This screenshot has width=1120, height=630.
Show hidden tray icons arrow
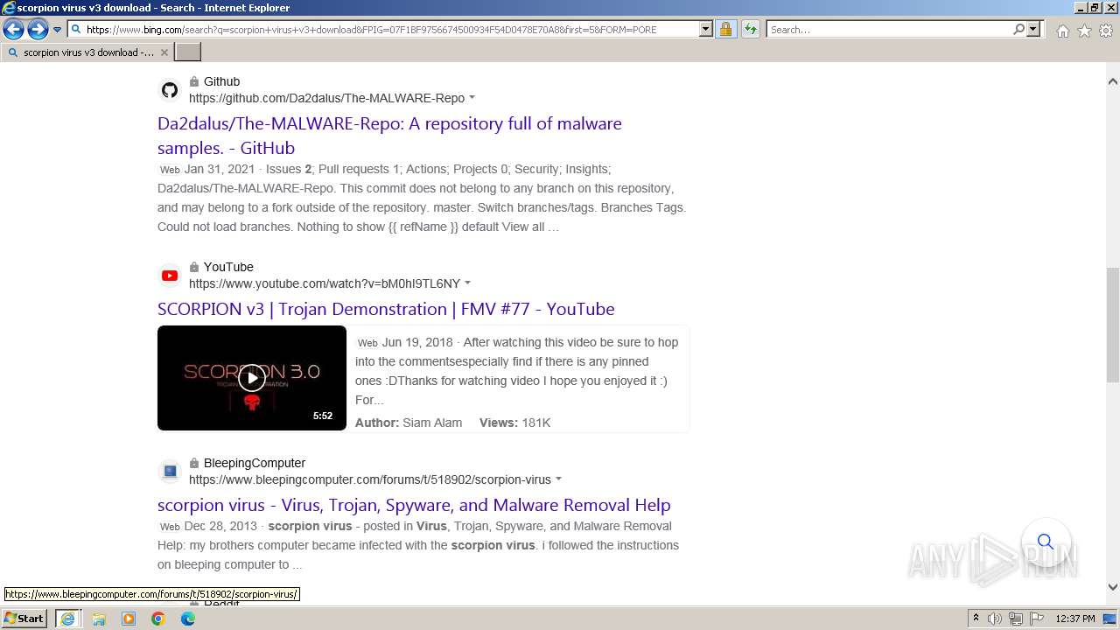(976, 619)
